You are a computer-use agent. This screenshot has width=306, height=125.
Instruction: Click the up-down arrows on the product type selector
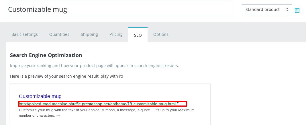coord(287,9)
